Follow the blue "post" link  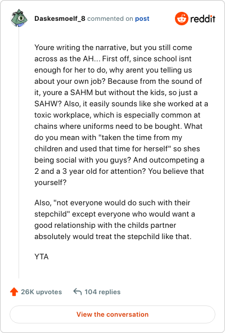[x=142, y=19]
